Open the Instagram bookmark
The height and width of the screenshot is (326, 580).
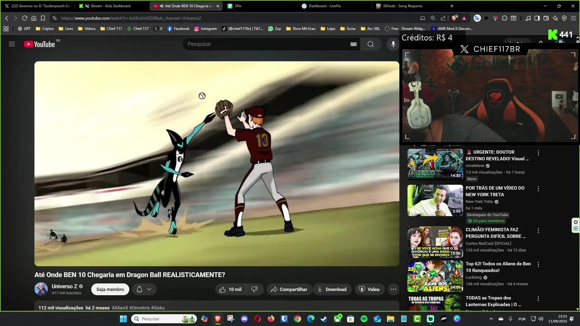tap(205, 29)
